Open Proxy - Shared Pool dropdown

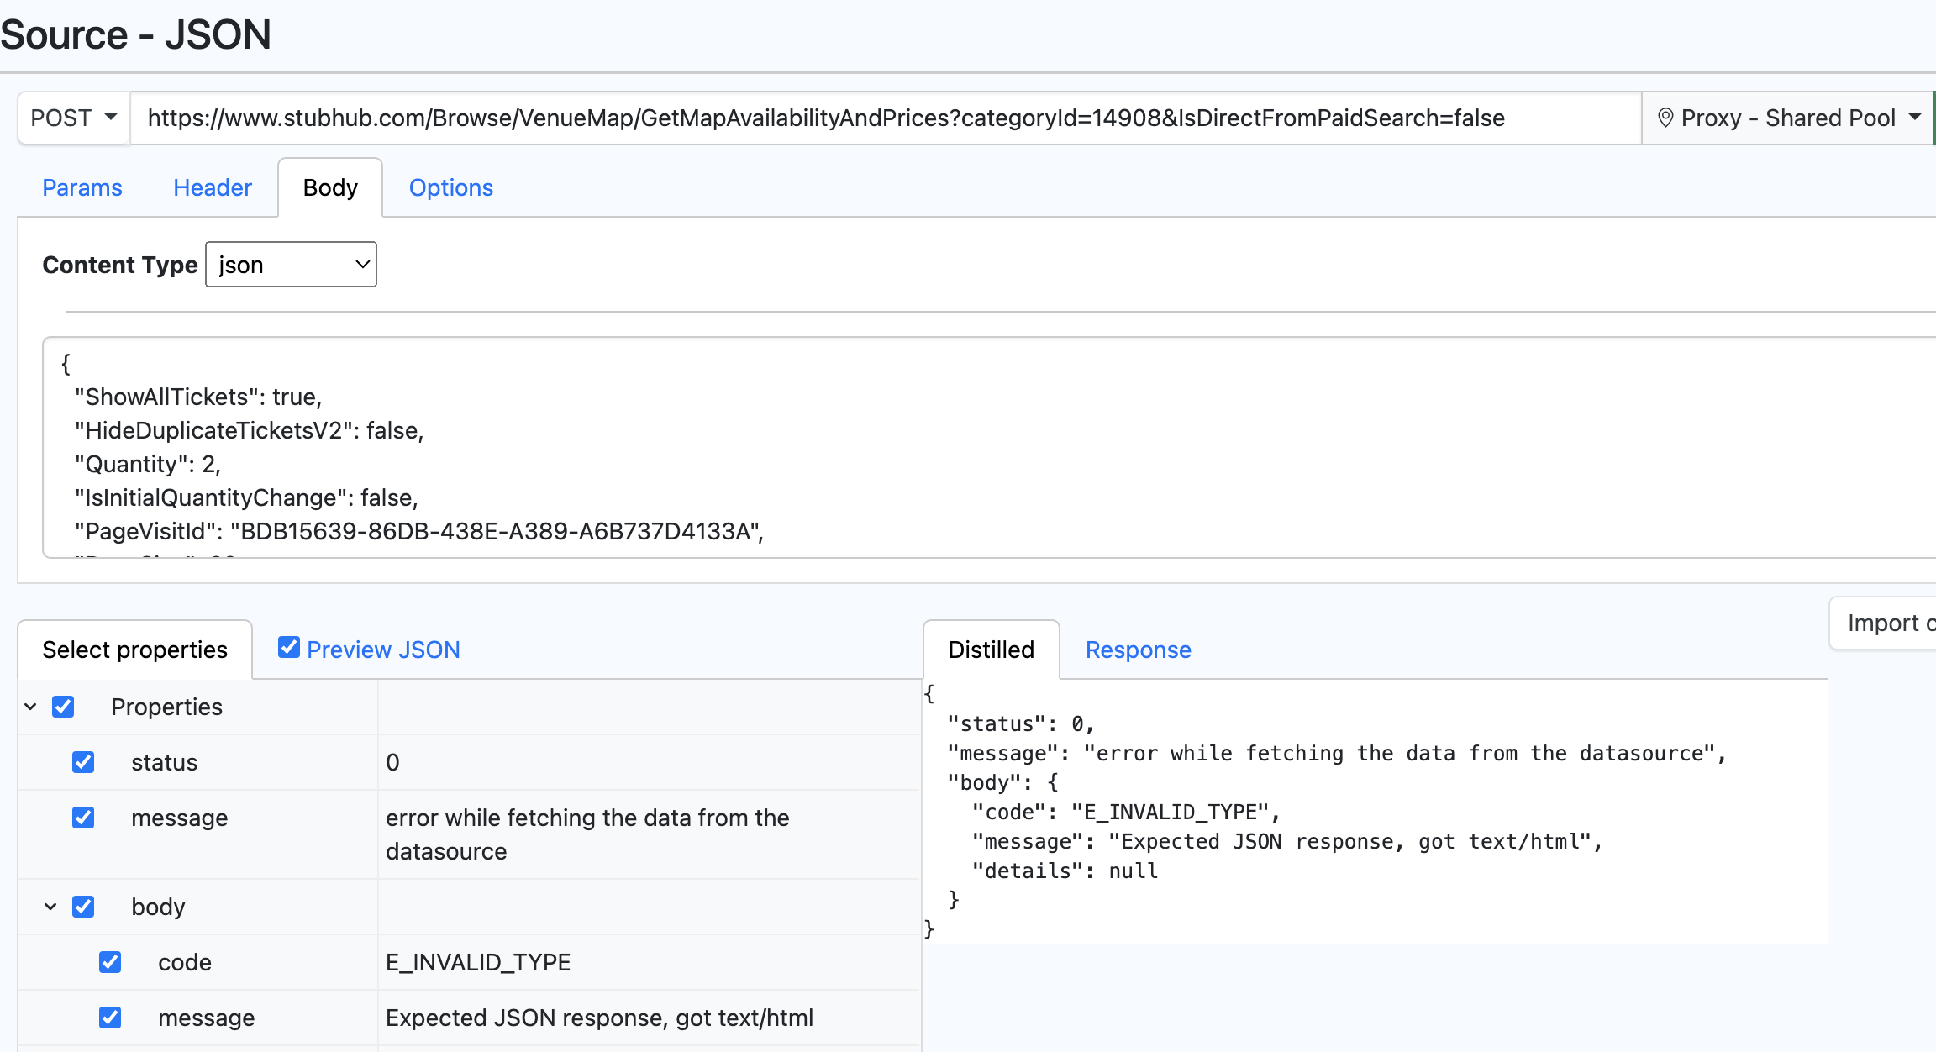pos(1787,118)
